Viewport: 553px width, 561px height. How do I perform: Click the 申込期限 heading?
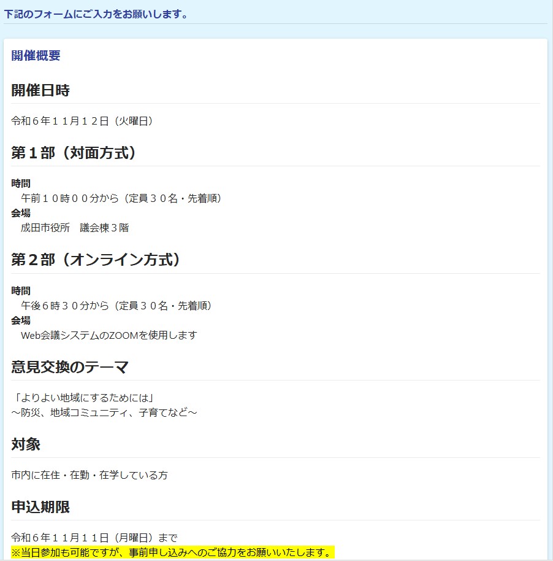40,507
